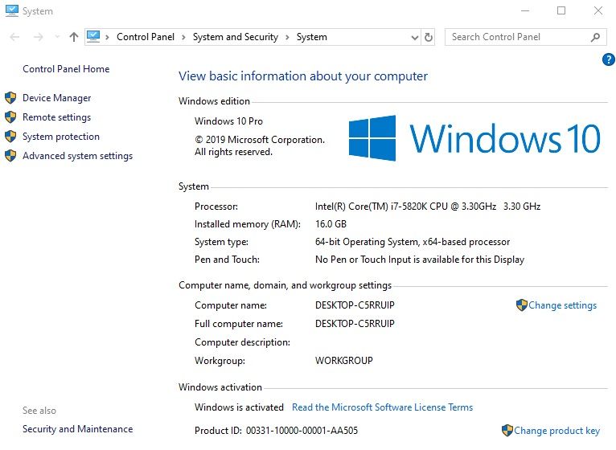Open Remote settings
Screen dimensions: 616x450
click(x=56, y=117)
